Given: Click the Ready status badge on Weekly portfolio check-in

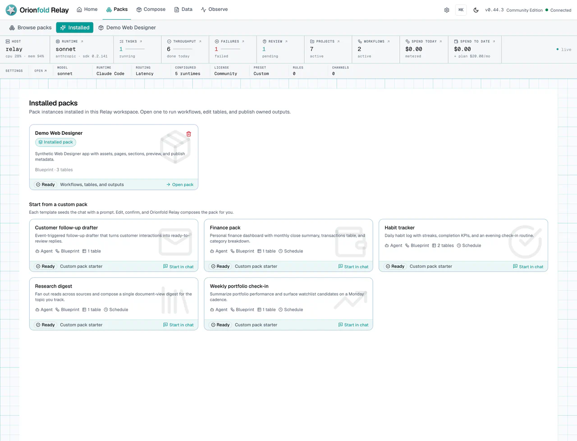Looking at the screenshot, I should [220, 325].
